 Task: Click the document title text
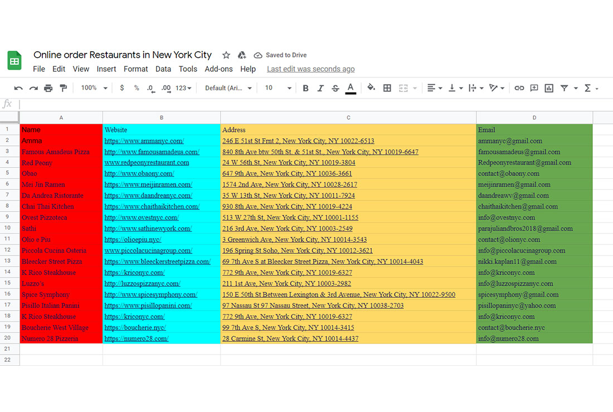point(123,55)
